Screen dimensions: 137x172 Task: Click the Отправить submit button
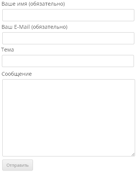(17, 165)
